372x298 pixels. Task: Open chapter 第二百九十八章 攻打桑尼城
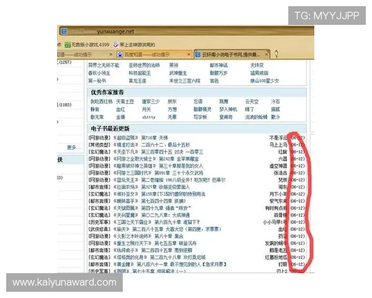click(178, 258)
